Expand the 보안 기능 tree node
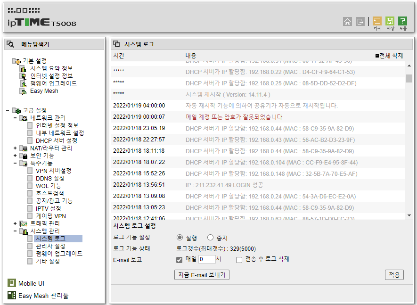This screenshot has width=417, height=305. (x=15, y=156)
